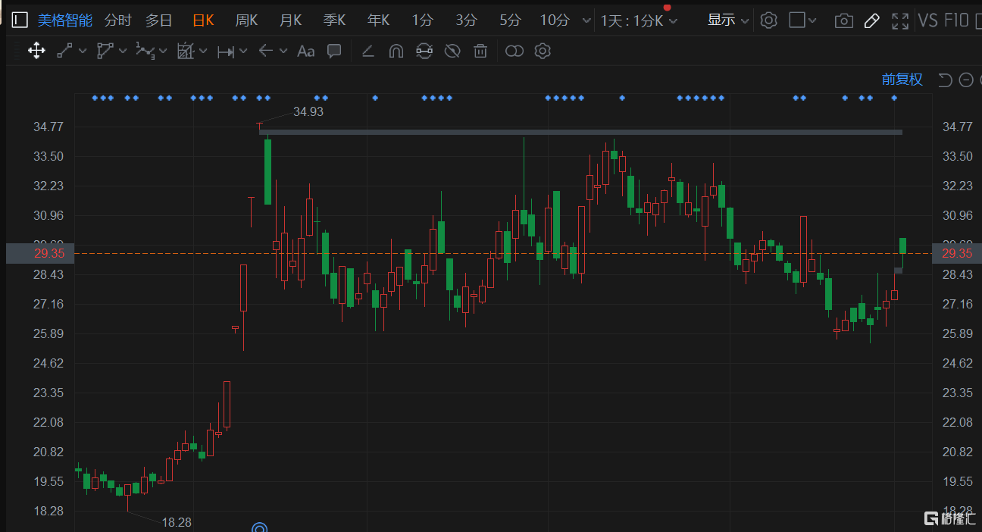Click the 33.50 label on right axis
Image resolution: width=982 pixels, height=532 pixels.
[x=956, y=156]
